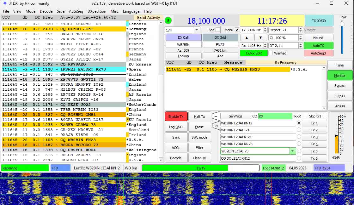This screenshot has height=205, width=354.
Task: Click the green CQ DX direction field
Action: [x=275, y=116]
